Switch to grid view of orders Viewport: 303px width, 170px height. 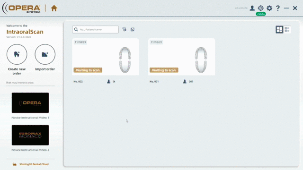click(279, 29)
